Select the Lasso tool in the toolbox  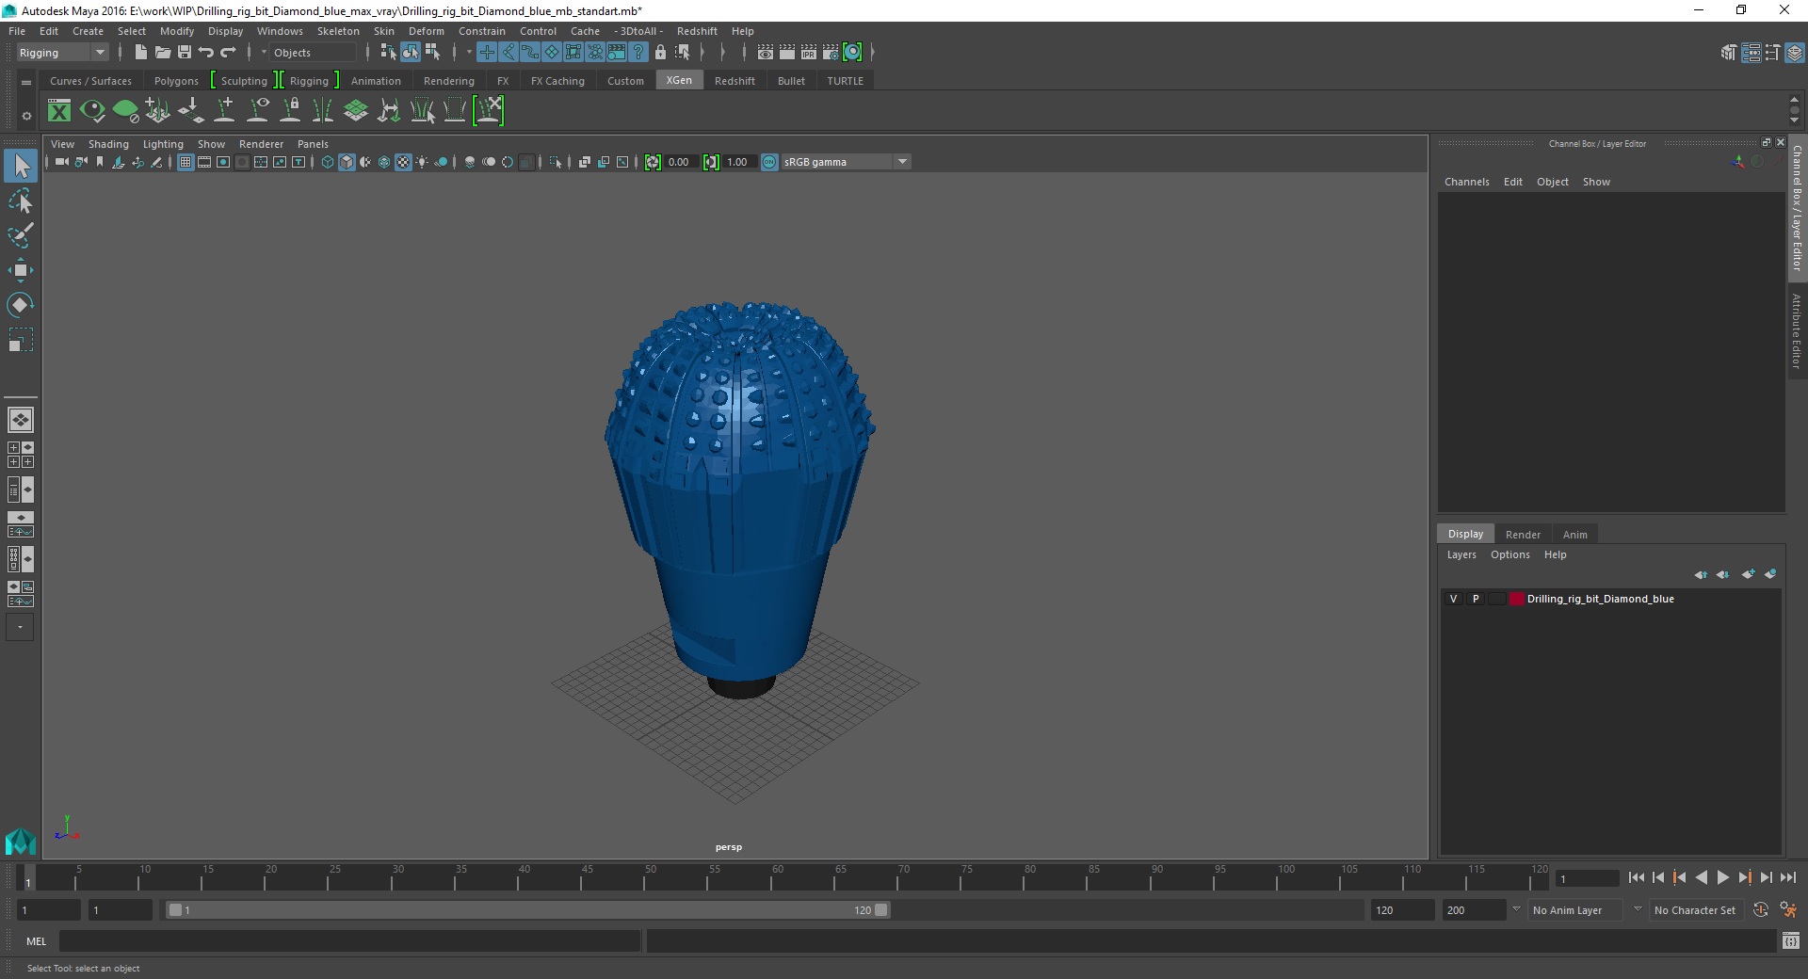coord(20,201)
